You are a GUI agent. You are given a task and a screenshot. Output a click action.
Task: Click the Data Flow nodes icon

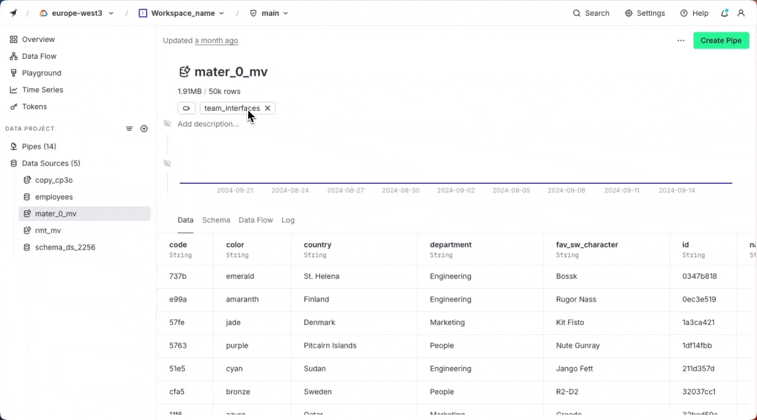(x=13, y=57)
